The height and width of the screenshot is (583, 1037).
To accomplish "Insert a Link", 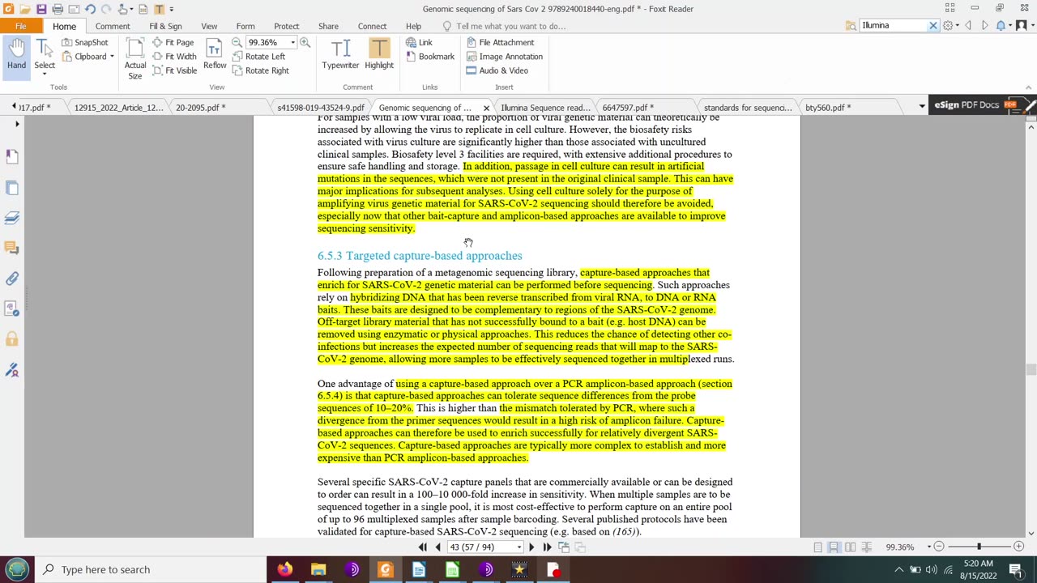I will [419, 42].
